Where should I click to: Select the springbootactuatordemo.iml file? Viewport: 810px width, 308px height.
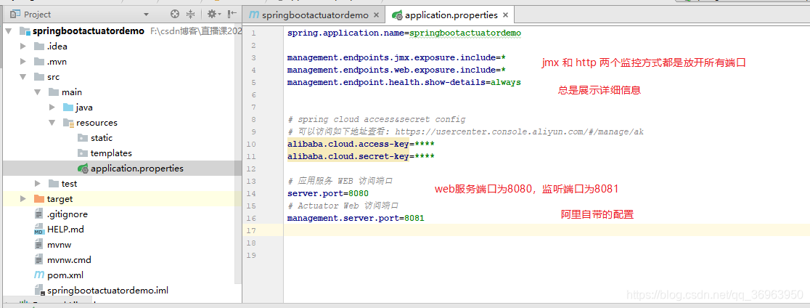point(107,291)
